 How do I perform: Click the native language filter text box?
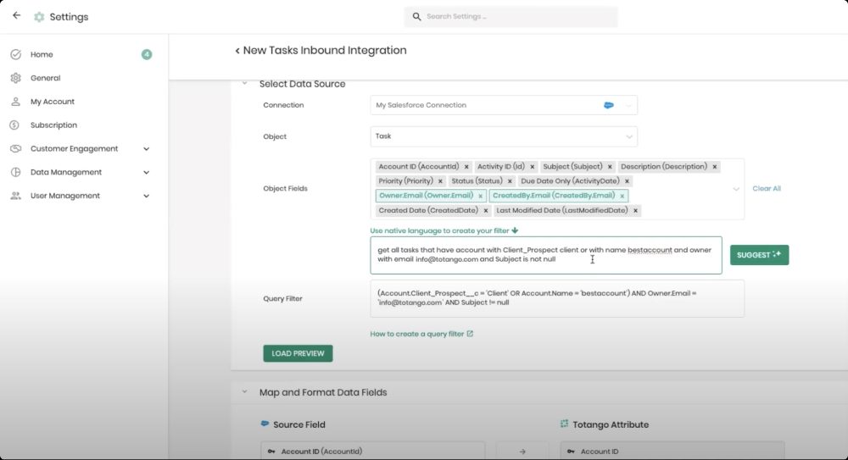[x=545, y=255]
